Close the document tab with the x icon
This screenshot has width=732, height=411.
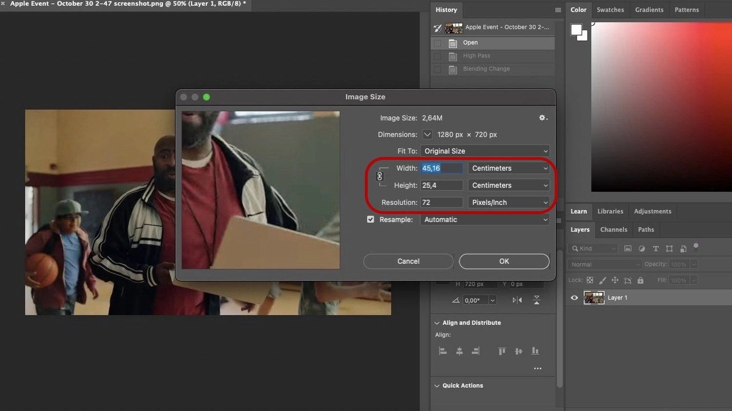pyautogui.click(x=3, y=3)
